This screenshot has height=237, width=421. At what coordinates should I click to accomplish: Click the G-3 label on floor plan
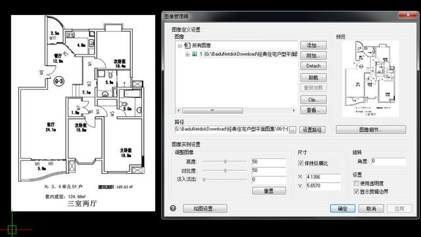pyautogui.click(x=59, y=81)
